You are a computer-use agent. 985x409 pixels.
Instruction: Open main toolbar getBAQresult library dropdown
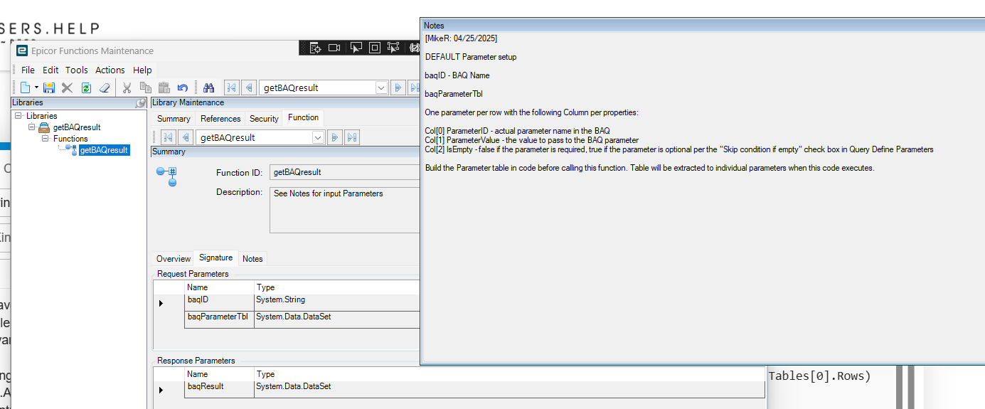pos(381,87)
